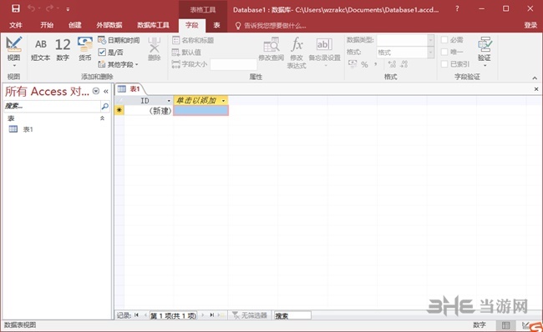Open the 数据库工具 ribbon tab

click(x=153, y=25)
